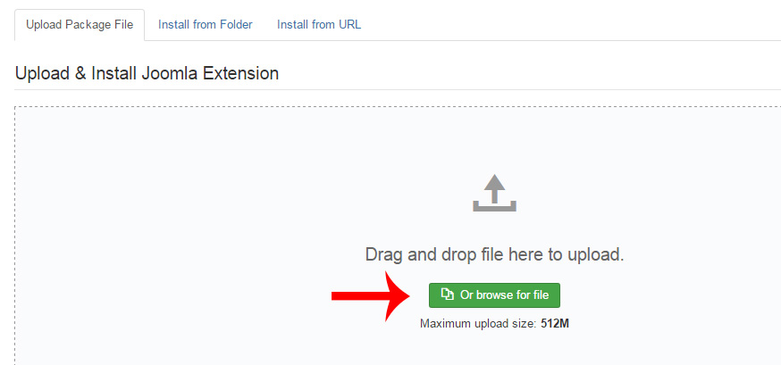781x365 pixels.
Task: Click the empty tab bar area after Install from URL
Action: (x=572, y=25)
